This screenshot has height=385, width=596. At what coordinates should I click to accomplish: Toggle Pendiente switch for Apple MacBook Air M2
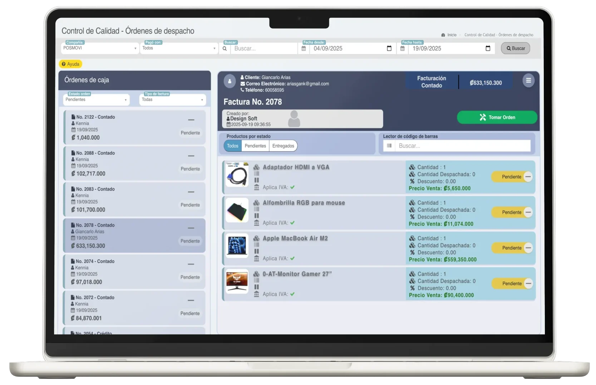(512, 248)
